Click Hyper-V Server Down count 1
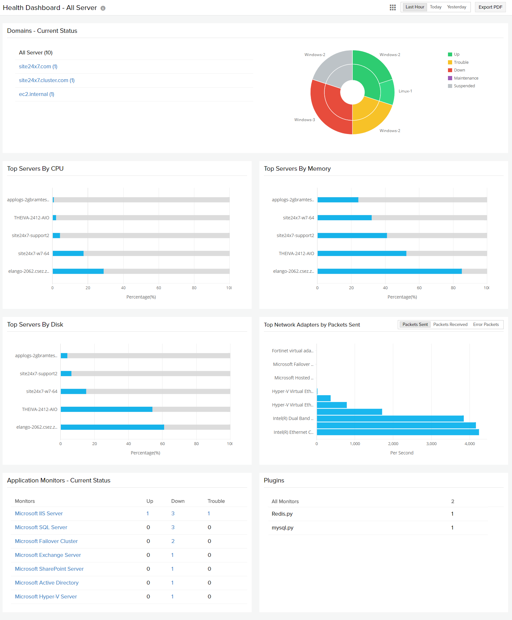The image size is (512, 620). click(172, 596)
